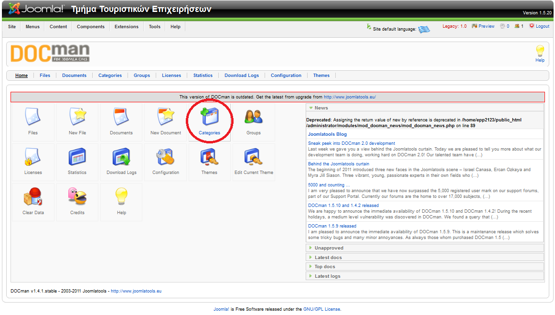Collapse the News panel
This screenshot has width=555, height=315.
425,108
